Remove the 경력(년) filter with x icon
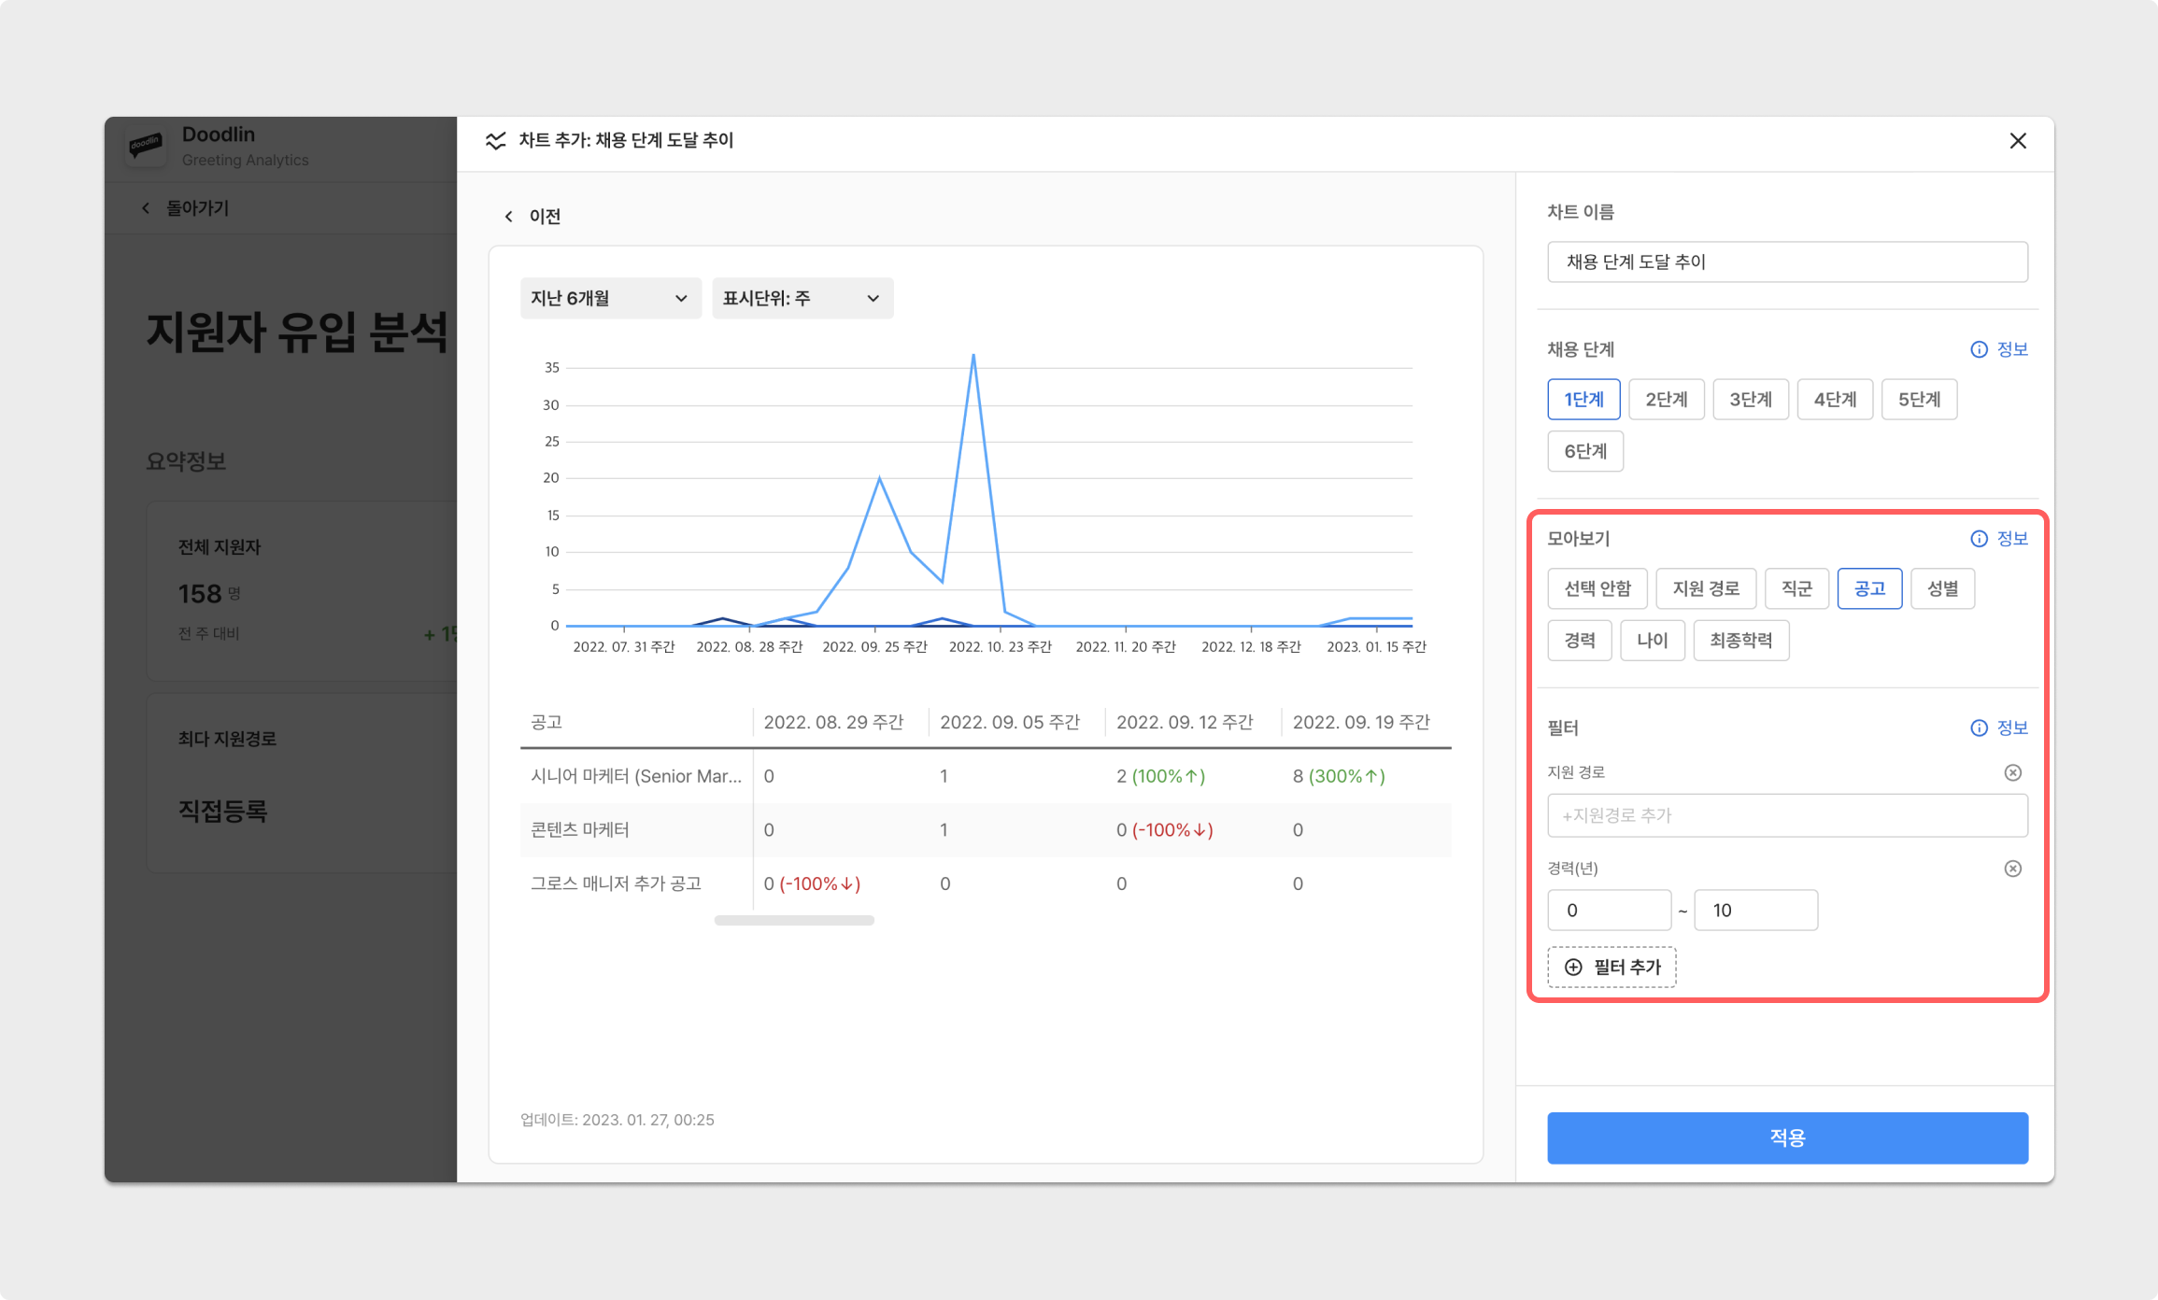 point(2013,869)
